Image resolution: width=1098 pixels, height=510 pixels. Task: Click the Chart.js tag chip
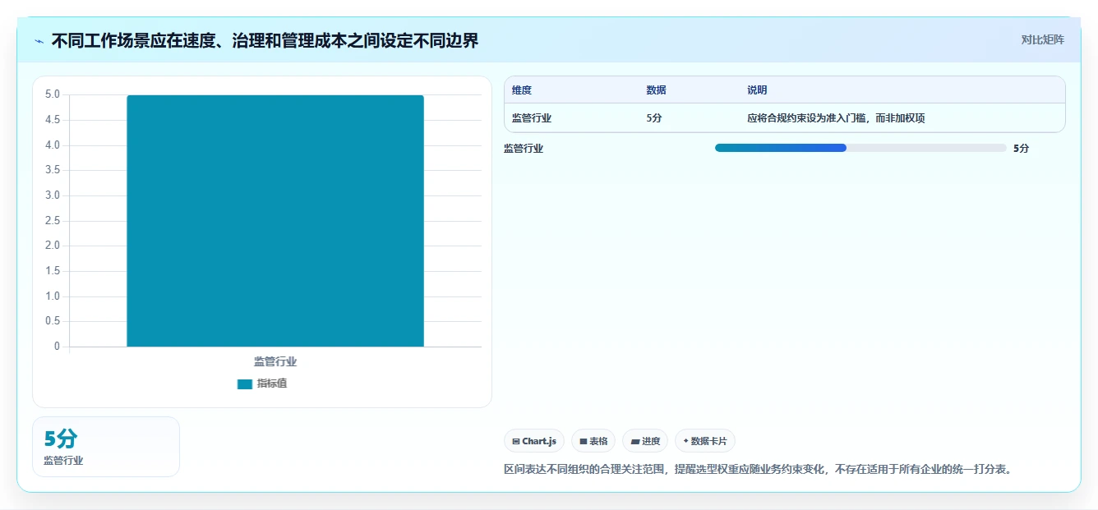(534, 441)
